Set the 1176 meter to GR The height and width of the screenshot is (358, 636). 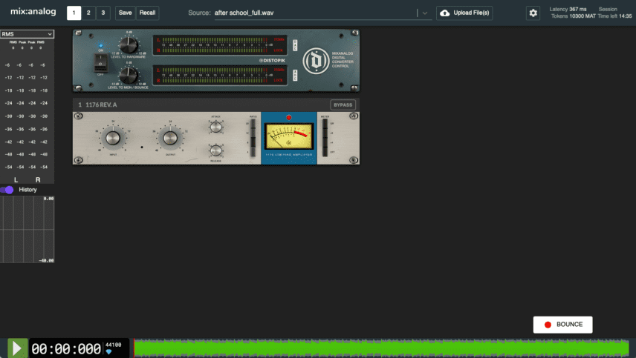click(325, 124)
